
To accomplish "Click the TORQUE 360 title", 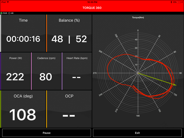I will point(92,8).
